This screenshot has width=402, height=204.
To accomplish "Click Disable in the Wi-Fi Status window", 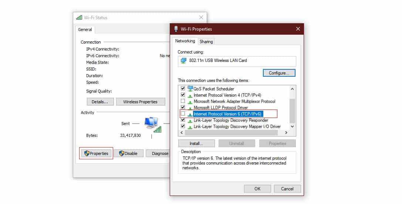I will point(128,153).
